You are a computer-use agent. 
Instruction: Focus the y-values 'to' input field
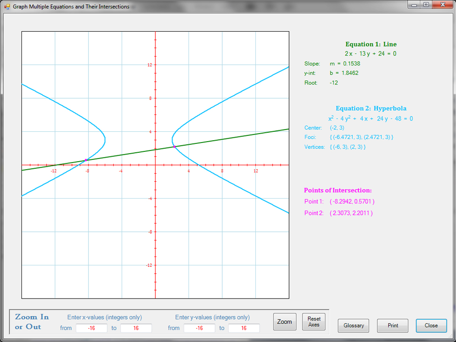point(244,328)
